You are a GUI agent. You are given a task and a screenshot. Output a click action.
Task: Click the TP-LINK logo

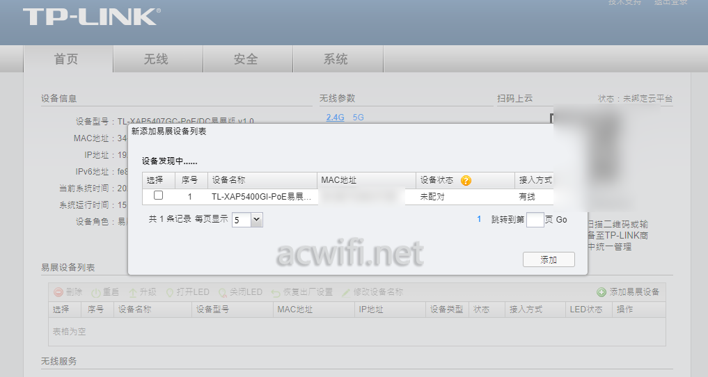(x=92, y=17)
